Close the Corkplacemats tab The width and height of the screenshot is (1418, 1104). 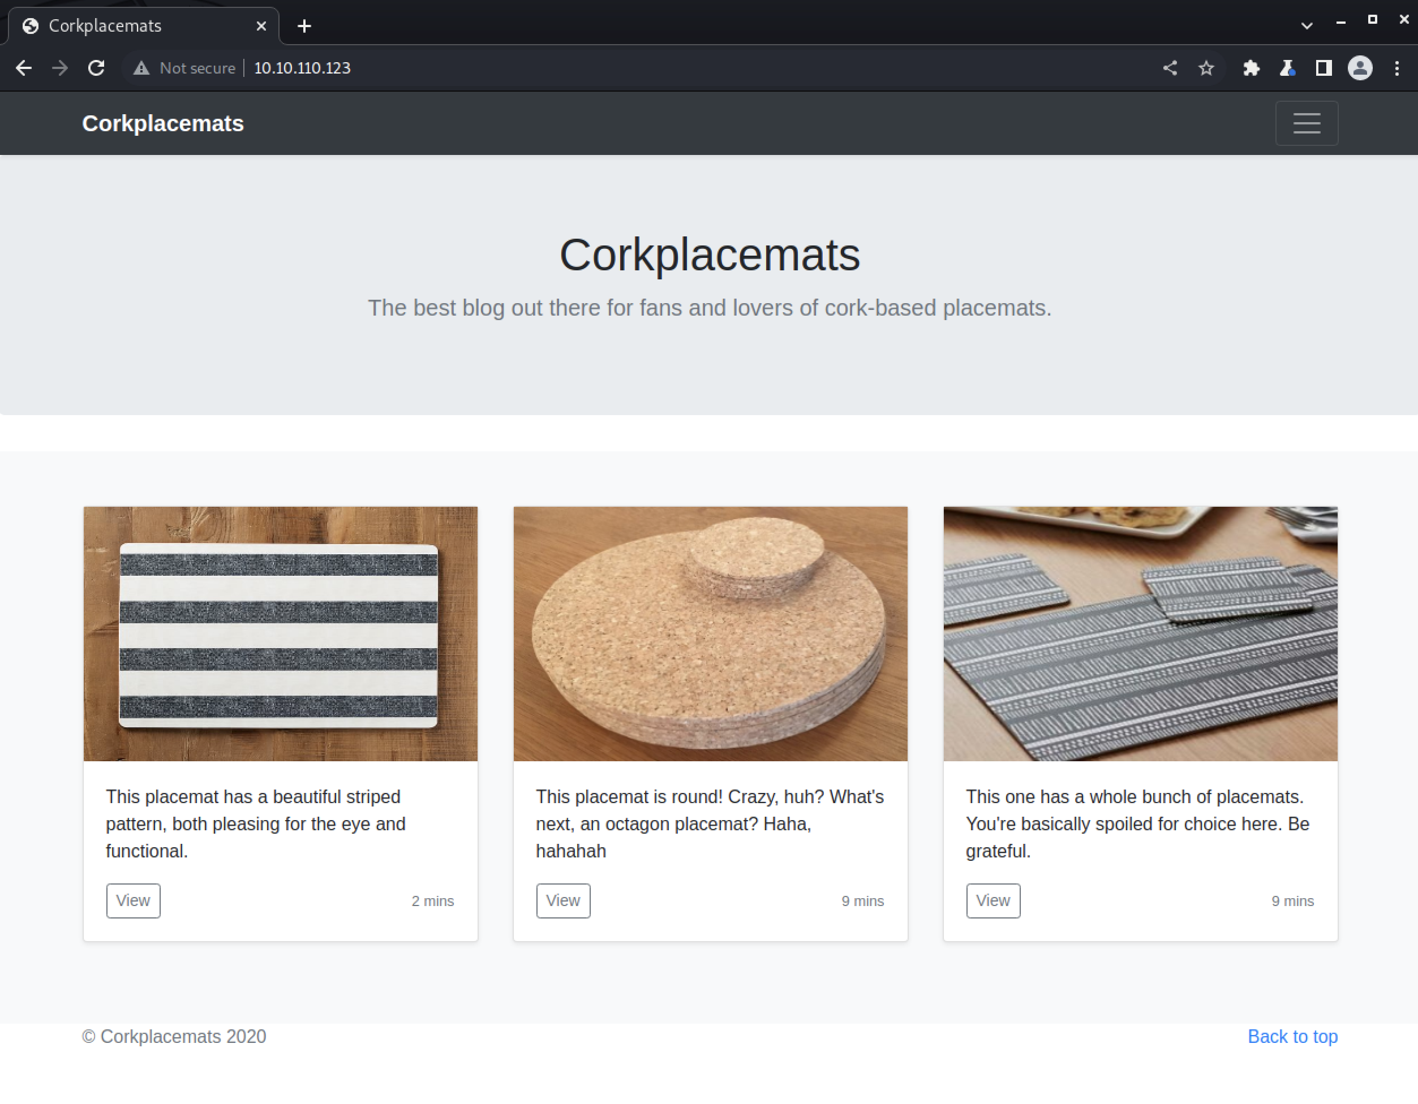click(261, 26)
